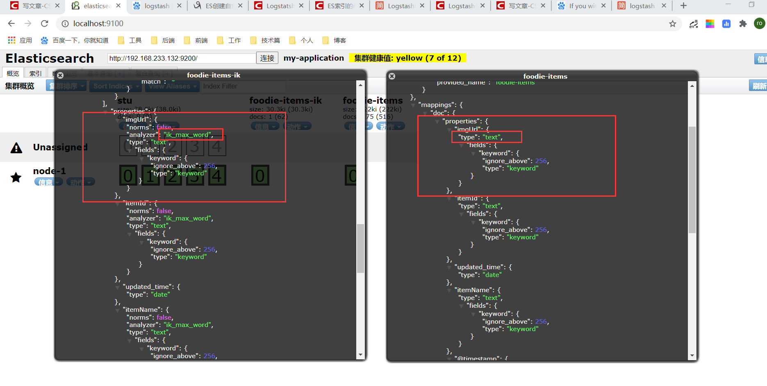Image resolution: width=767 pixels, height=386 pixels.
Task: Close the elasticsearch-head browser tab
Action: click(x=118, y=6)
